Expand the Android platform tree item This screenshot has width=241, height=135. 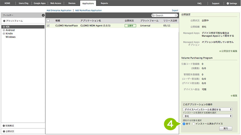[4, 30]
